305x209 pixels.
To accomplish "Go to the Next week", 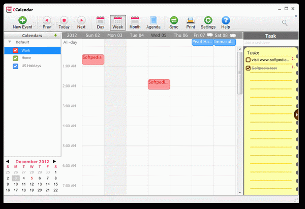I will tap(81, 23).
